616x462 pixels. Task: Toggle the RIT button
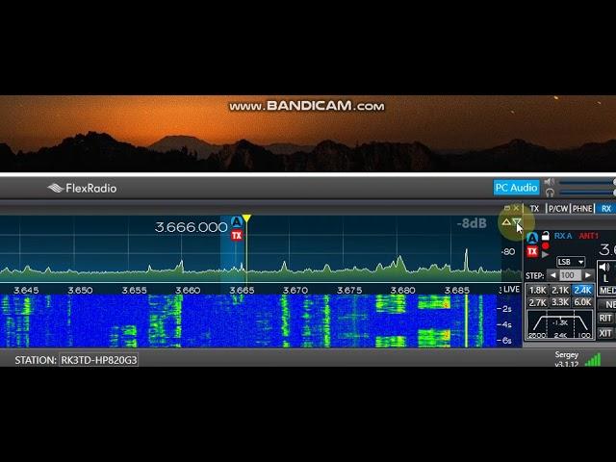(605, 319)
